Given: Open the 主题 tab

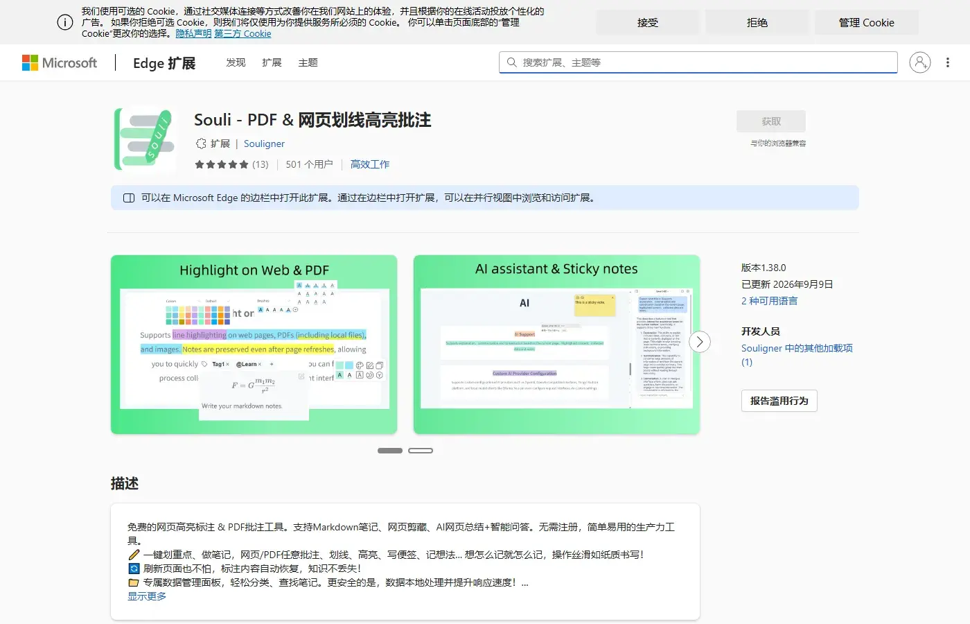Looking at the screenshot, I should [308, 62].
